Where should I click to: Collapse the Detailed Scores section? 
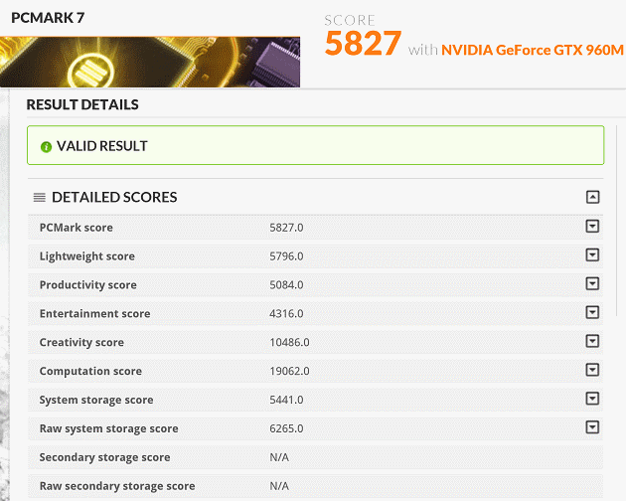592,197
